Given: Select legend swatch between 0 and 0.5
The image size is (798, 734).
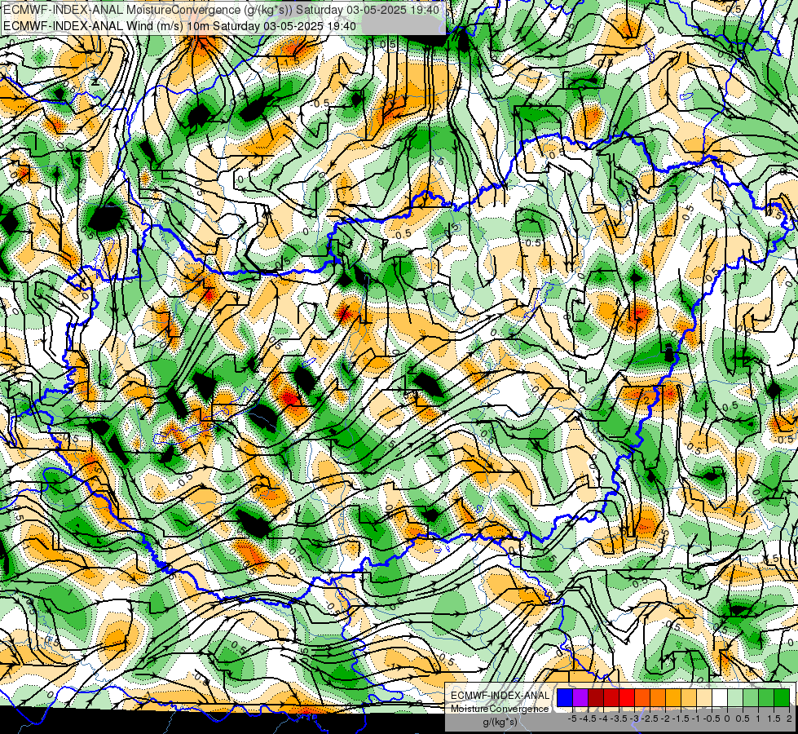Looking at the screenshot, I should click(x=735, y=698).
